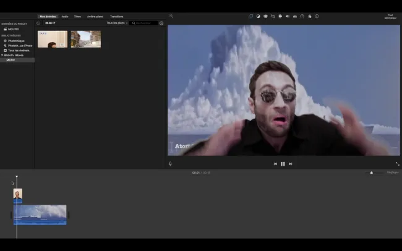
Task: Open noise reduction and equalizer tool
Action: pos(295,16)
